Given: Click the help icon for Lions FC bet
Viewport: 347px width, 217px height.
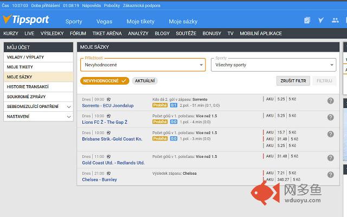Looking at the screenshot, I should (x=330, y=117).
